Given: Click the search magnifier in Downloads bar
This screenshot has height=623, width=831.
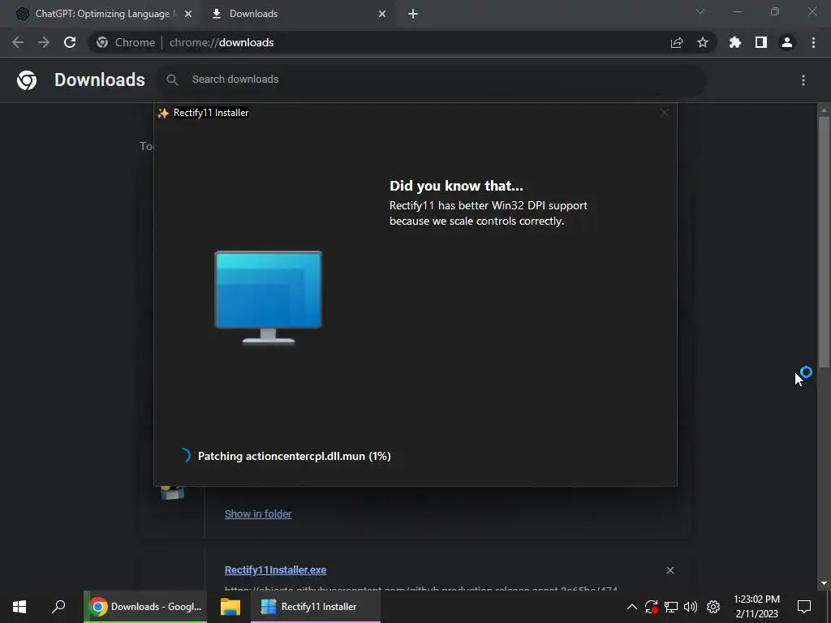Looking at the screenshot, I should [172, 79].
